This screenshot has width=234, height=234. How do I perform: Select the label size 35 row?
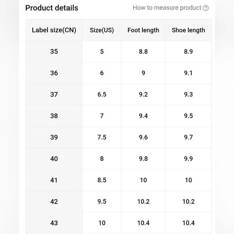[119, 52]
